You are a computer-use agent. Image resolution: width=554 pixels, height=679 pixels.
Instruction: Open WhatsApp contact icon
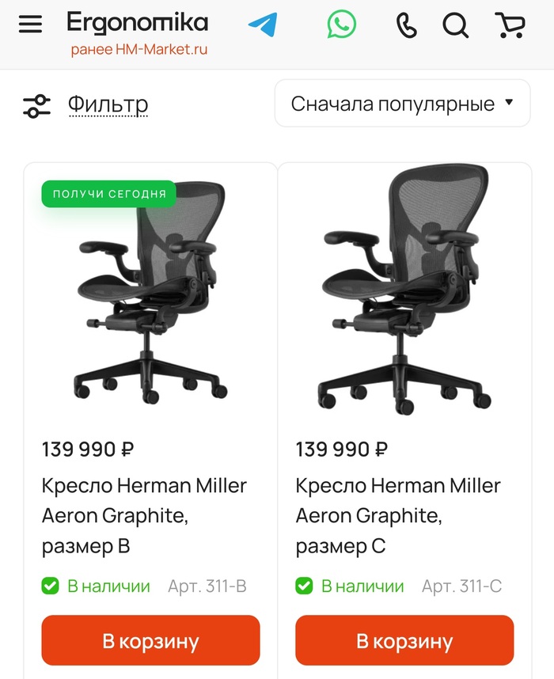click(342, 25)
